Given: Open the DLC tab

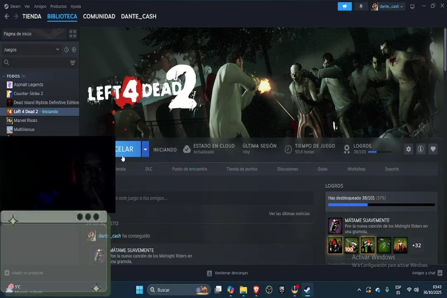Looking at the screenshot, I should click(x=149, y=169).
